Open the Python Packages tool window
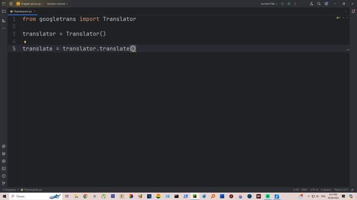Screen dimensions: 357x200 (x=4, y=146)
